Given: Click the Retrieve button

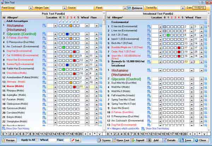Looking at the screenshot, I should 135,8.
